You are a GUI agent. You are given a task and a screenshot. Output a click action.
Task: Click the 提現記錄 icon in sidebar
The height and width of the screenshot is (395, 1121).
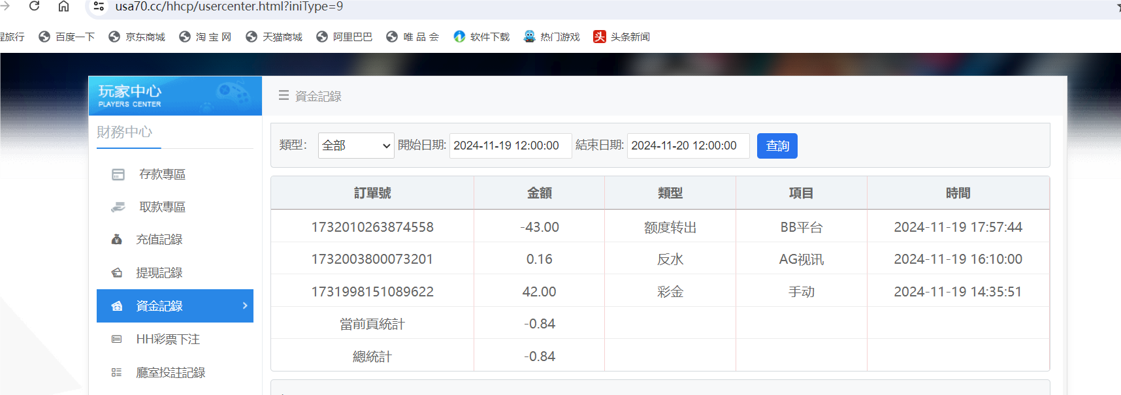coord(117,273)
